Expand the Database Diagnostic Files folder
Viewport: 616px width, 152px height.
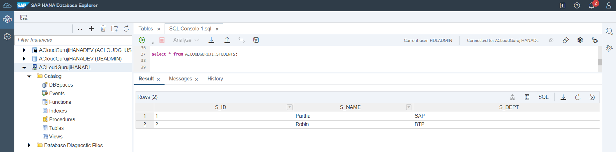29,146
